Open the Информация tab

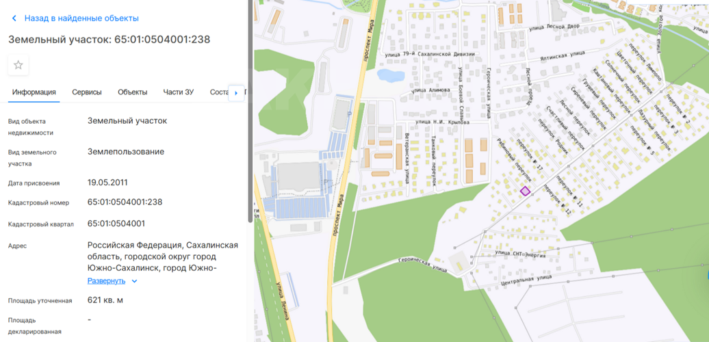coord(34,92)
